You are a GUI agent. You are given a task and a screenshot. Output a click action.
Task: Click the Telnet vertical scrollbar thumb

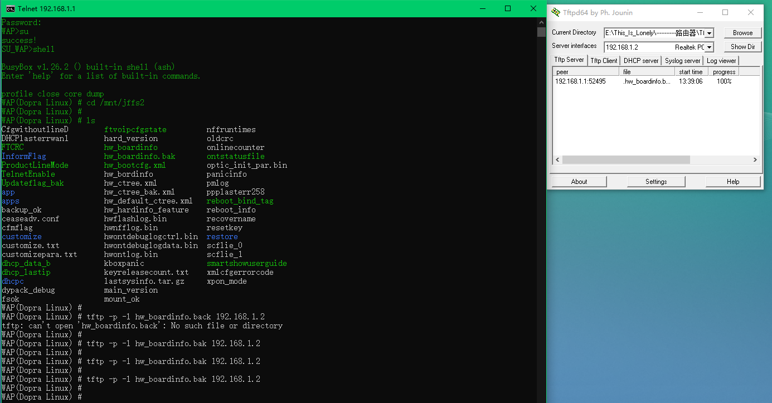(541, 32)
